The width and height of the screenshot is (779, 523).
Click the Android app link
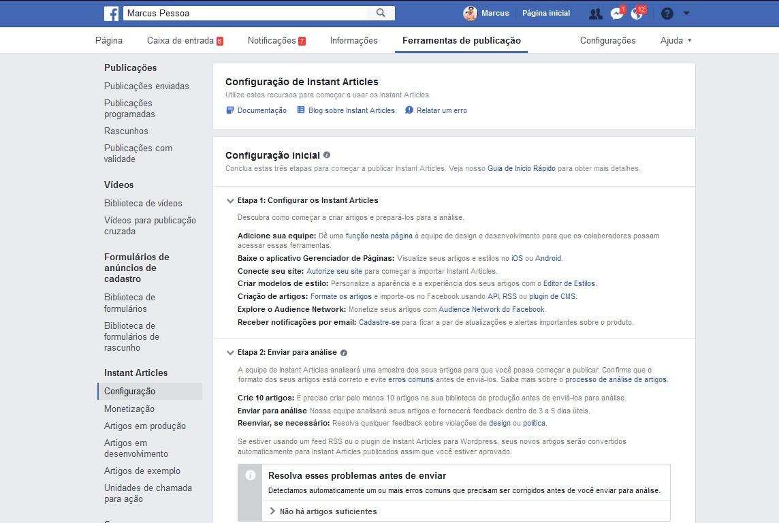(548, 258)
